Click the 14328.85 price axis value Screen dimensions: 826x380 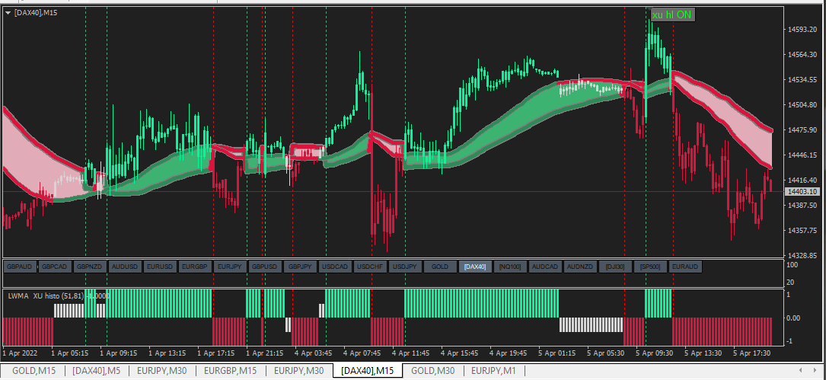point(802,255)
